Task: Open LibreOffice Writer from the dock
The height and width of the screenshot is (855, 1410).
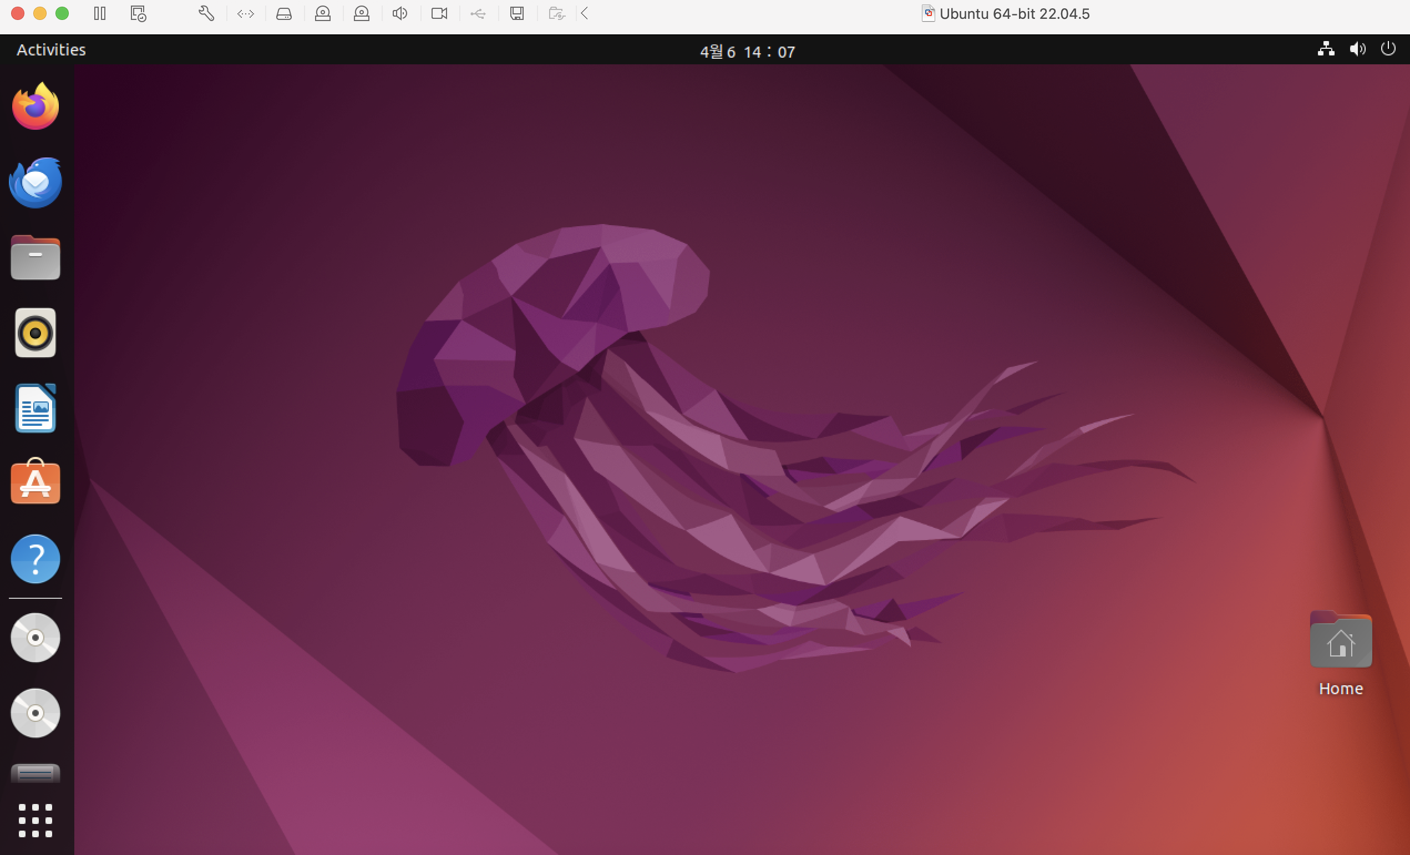Action: pos(35,408)
